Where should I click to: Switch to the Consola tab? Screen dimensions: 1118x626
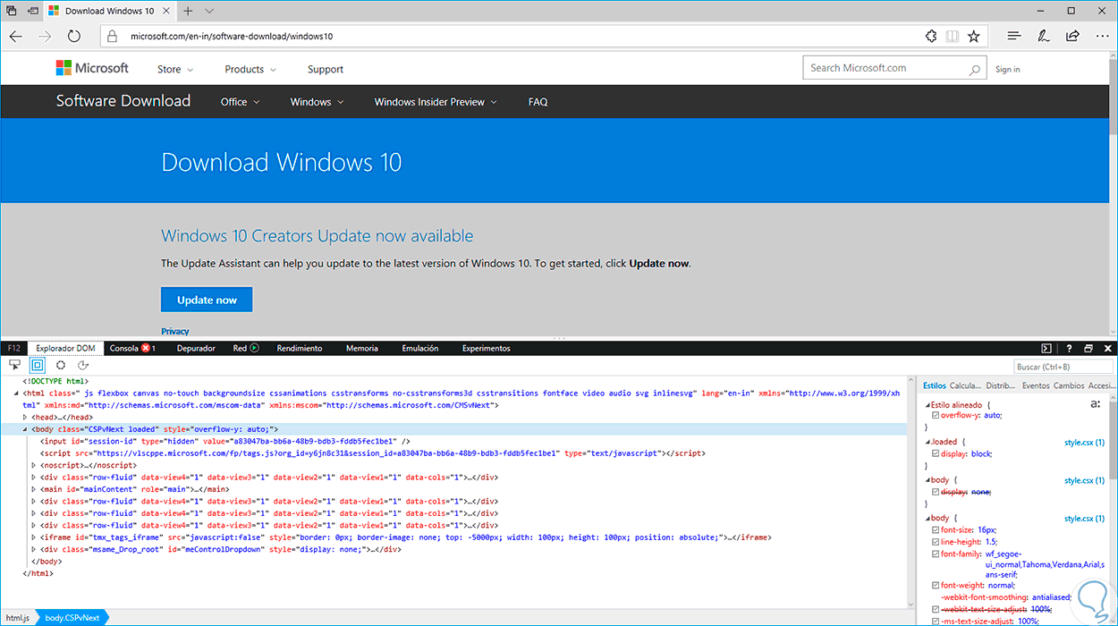coord(132,348)
